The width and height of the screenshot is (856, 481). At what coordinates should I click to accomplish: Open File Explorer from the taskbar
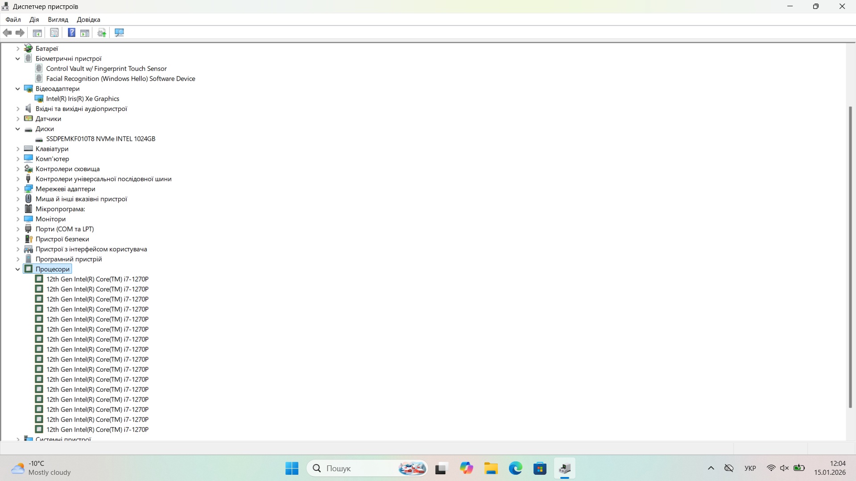(491, 469)
